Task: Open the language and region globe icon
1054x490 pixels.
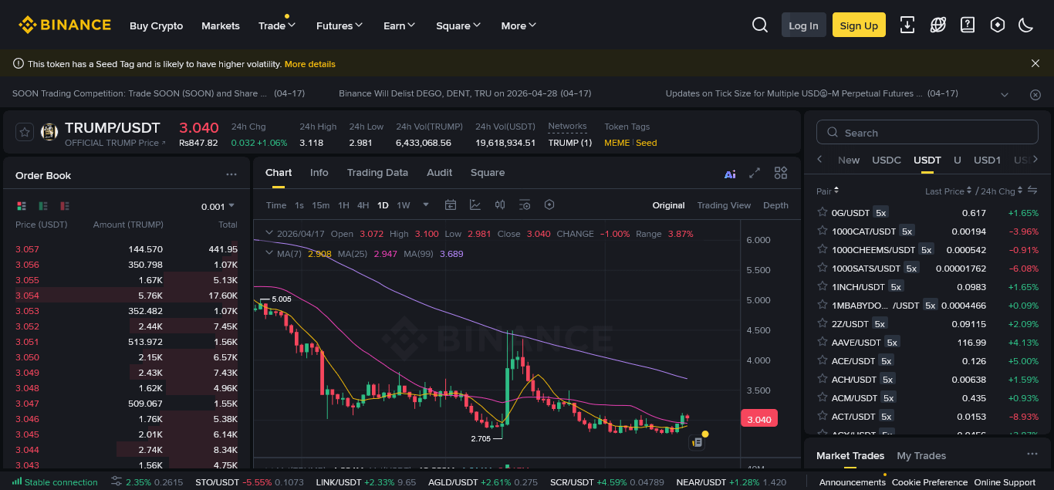Action: click(938, 25)
